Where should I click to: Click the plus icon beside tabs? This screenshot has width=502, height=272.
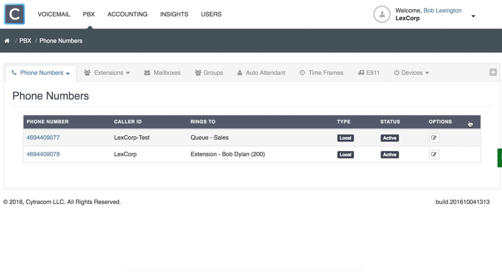click(x=493, y=72)
